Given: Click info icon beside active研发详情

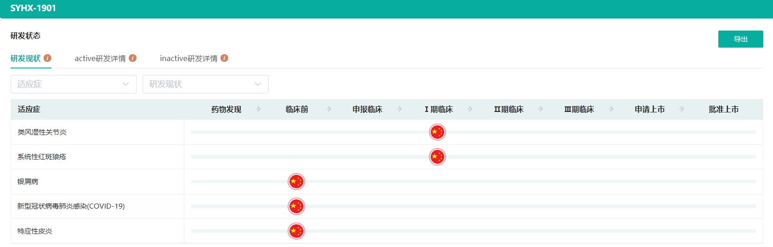Looking at the screenshot, I should click(132, 58).
